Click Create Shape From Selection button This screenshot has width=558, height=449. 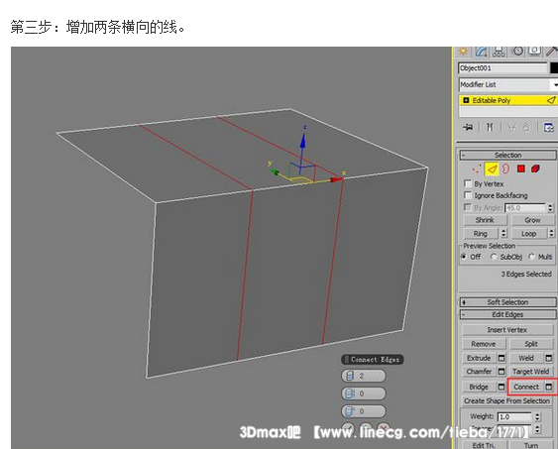pyautogui.click(x=507, y=401)
